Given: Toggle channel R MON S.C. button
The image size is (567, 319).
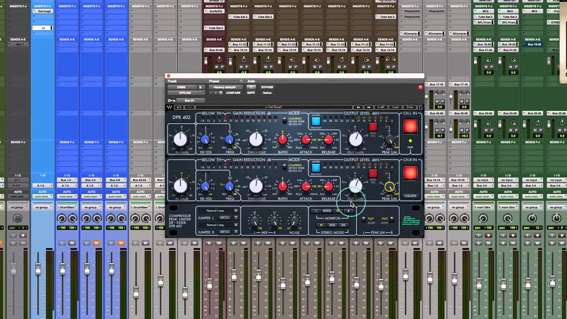Looking at the screenshot, I should (373, 174).
